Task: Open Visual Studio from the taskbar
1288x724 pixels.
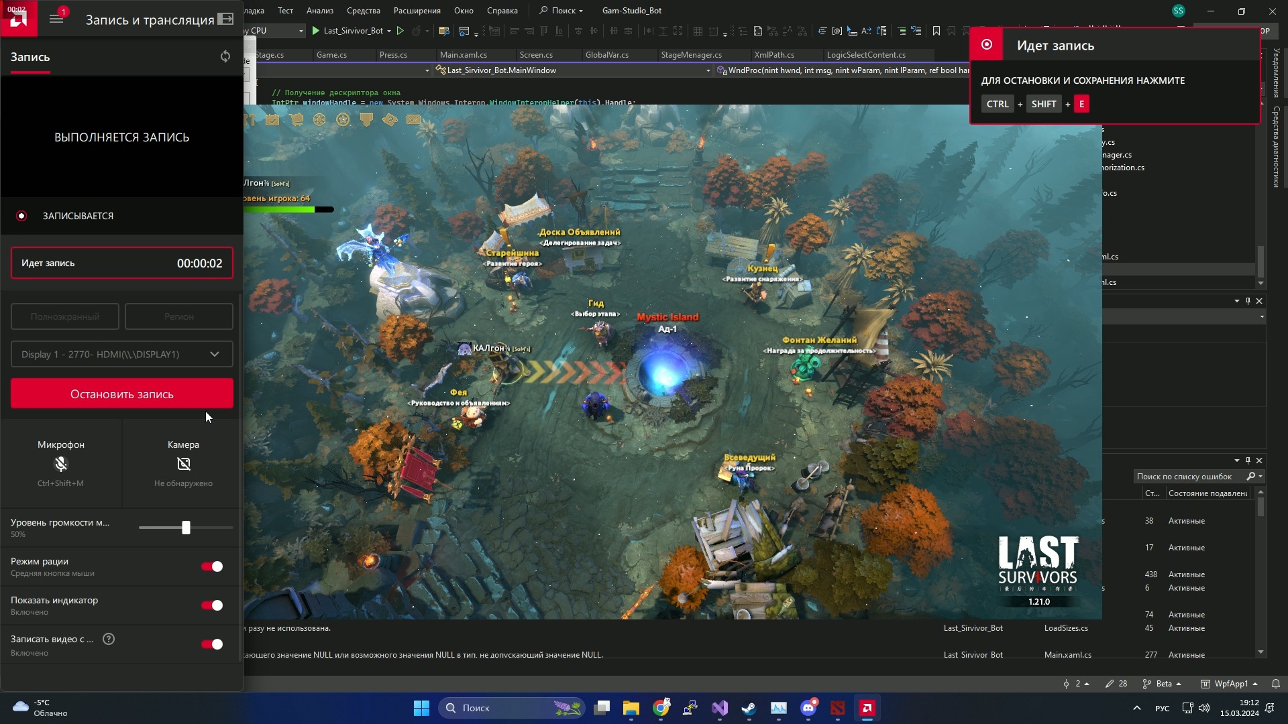Action: click(719, 708)
